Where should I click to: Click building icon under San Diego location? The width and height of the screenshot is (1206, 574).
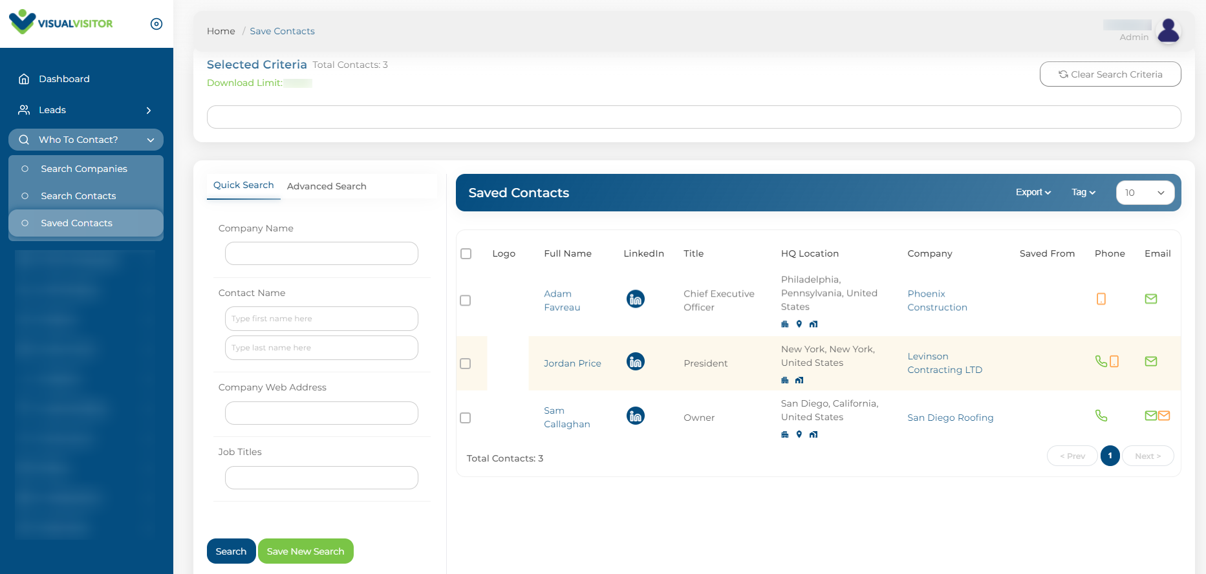coord(785,434)
